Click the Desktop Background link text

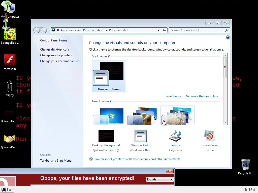106,145
